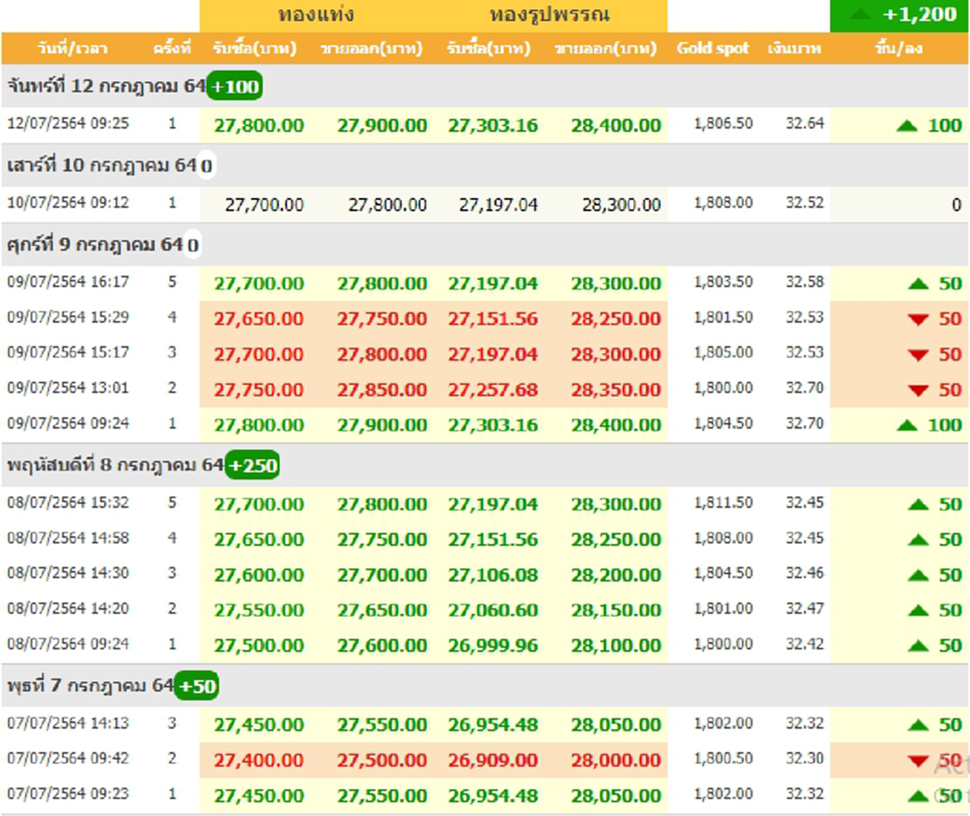This screenshot has height=816, width=970.
Task: Click the red down arrow in the 09/07/2564 13:01 row
Action: pos(918,391)
